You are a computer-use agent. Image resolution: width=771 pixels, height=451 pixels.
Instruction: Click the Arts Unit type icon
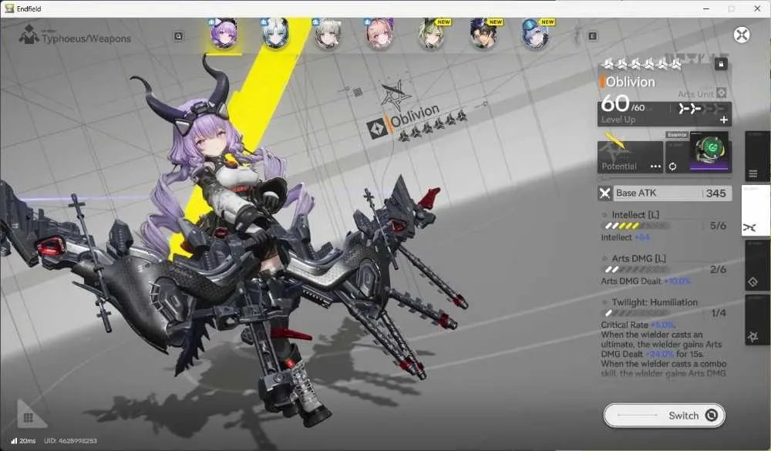coord(721,93)
